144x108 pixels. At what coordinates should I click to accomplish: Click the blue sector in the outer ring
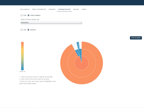click(x=78, y=46)
